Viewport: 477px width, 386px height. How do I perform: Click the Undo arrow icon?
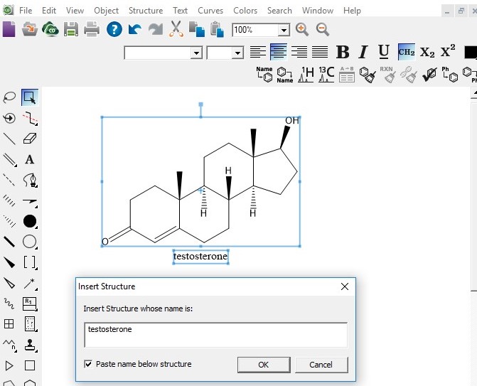(x=134, y=30)
